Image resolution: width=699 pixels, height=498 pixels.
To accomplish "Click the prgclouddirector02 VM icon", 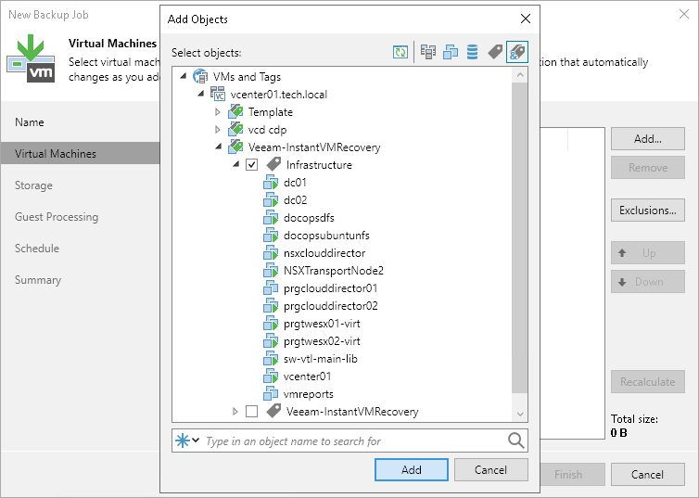I will click(271, 306).
